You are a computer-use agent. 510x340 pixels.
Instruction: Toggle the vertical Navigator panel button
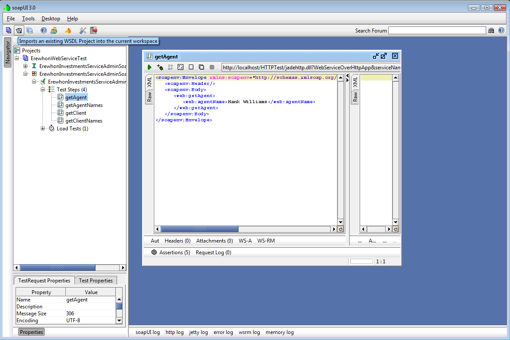[7, 52]
